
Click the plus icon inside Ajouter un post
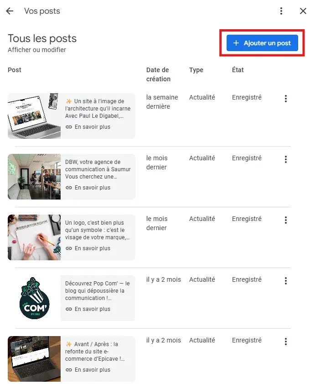[x=236, y=42]
